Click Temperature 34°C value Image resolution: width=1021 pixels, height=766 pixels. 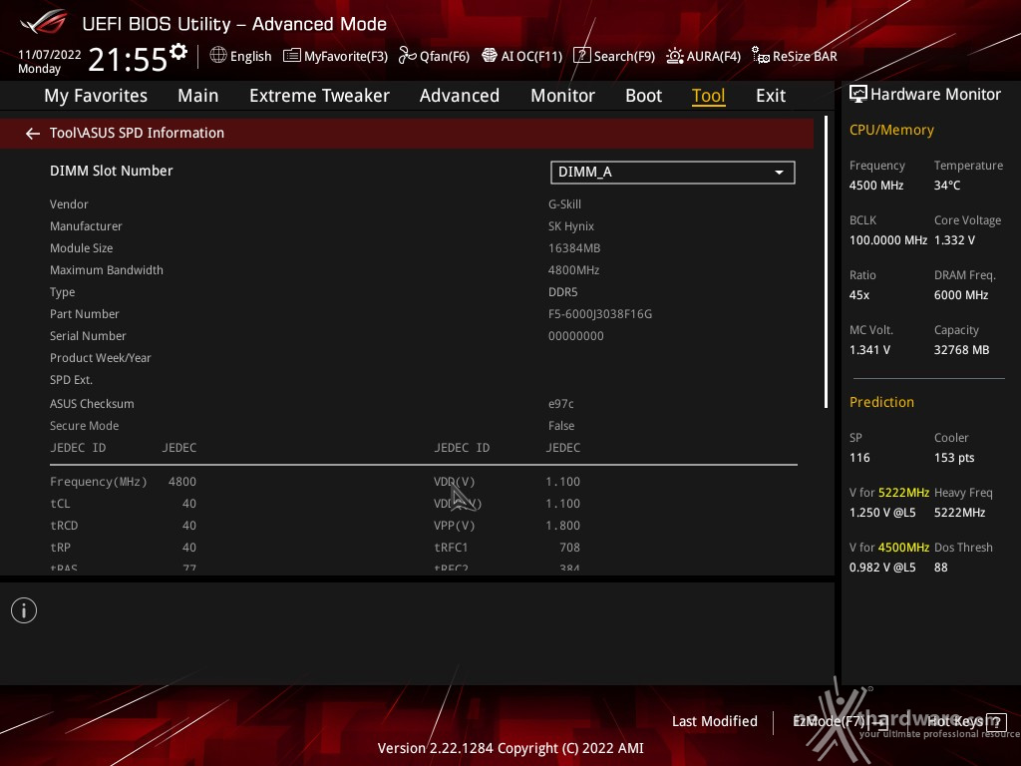pyautogui.click(x=947, y=186)
